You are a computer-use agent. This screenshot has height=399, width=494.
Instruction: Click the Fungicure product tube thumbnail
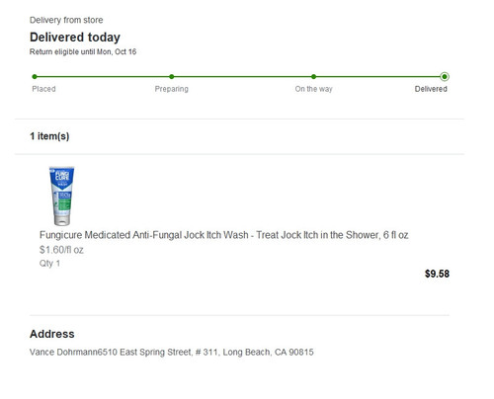tap(62, 196)
